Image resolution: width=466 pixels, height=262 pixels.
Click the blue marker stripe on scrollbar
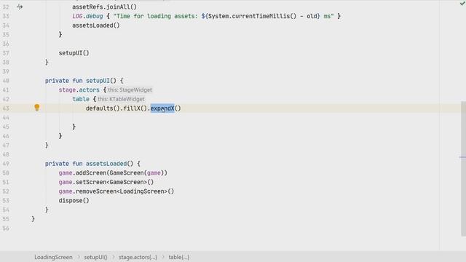coord(463,157)
